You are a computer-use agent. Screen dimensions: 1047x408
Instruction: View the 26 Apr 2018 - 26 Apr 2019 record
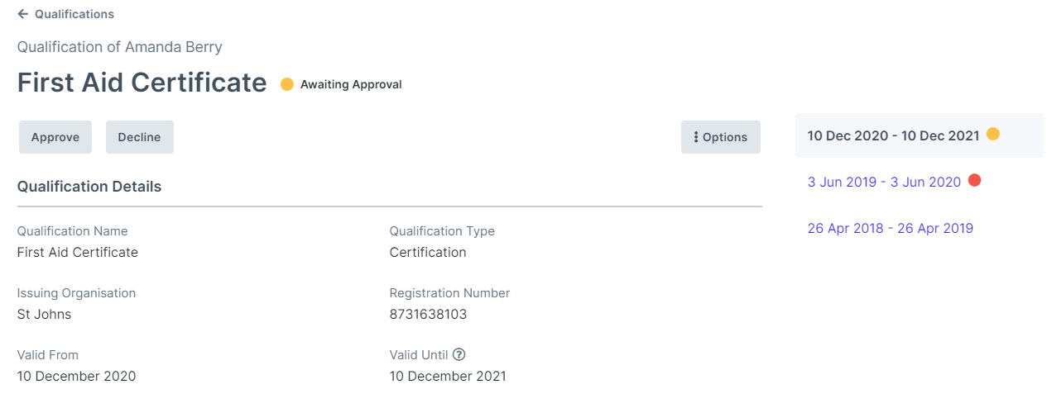click(890, 228)
